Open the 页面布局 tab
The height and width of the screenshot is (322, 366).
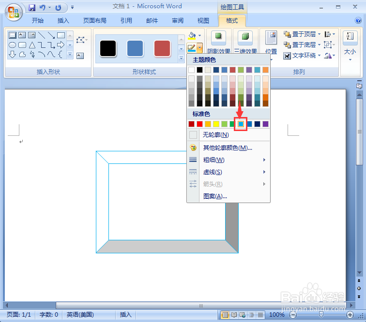pyautogui.click(x=95, y=20)
